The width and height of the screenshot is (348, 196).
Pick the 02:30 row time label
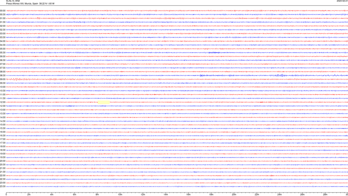pyautogui.click(x=3, y=30)
